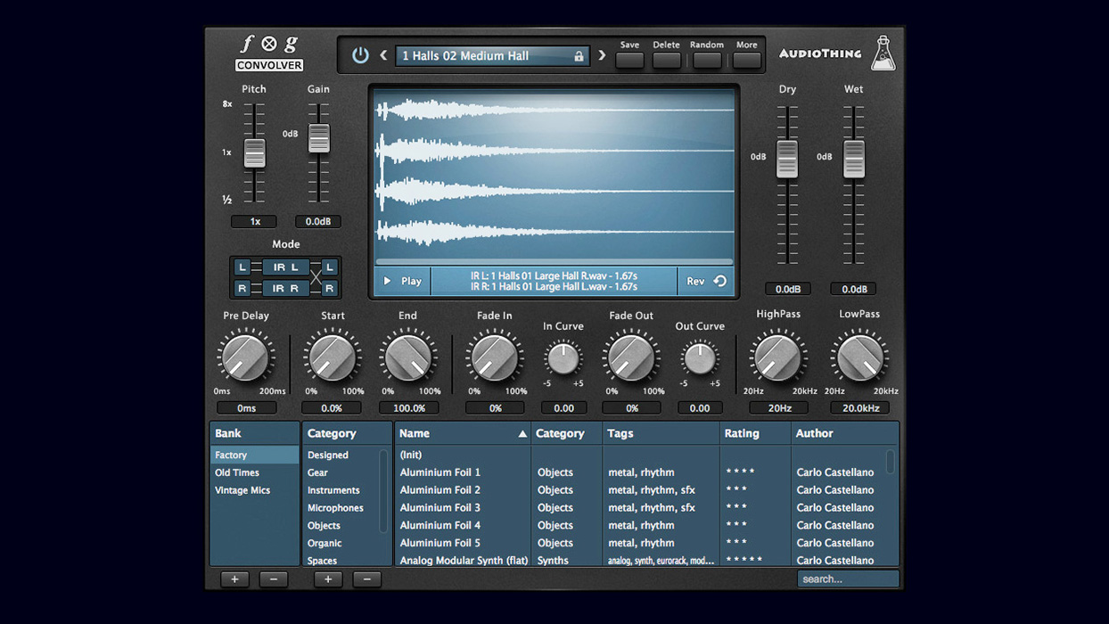Image resolution: width=1109 pixels, height=624 pixels.
Task: Click the Random preset button
Action: [x=706, y=61]
